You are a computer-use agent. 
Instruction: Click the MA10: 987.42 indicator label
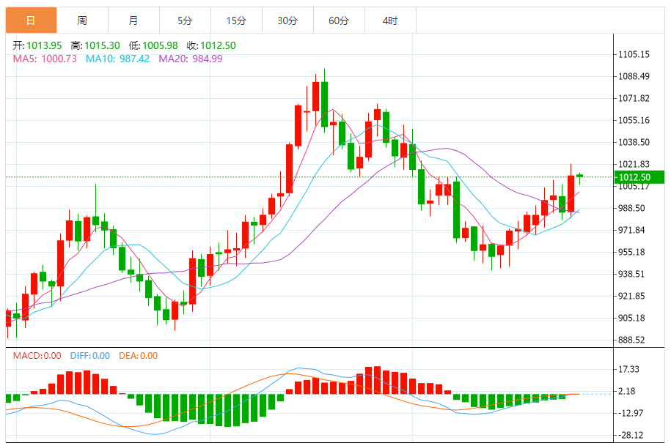coord(117,59)
